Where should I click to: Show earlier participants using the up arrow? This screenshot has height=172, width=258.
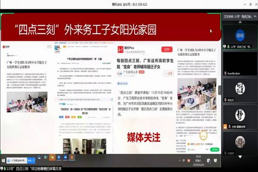click(x=240, y=22)
